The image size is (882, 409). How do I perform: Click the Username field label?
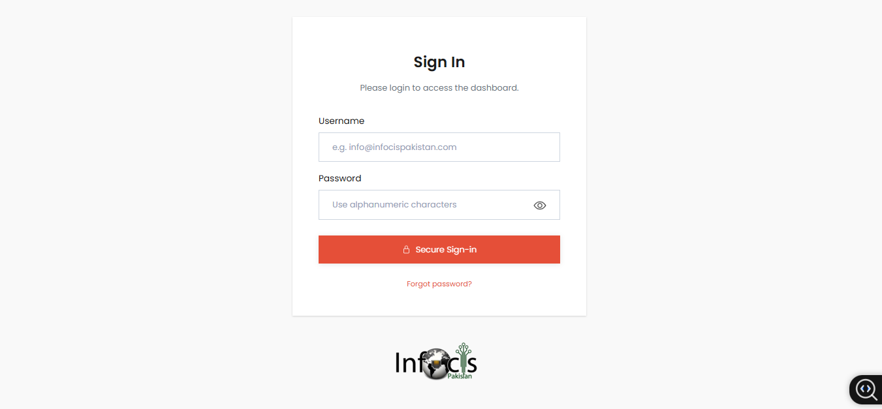[x=341, y=121]
